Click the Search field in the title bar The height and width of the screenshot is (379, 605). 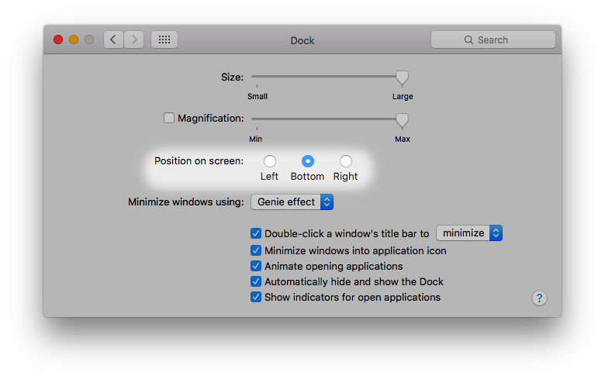pos(493,40)
